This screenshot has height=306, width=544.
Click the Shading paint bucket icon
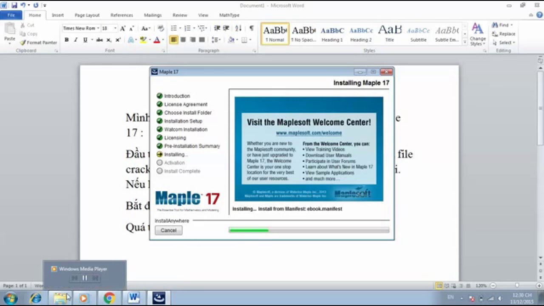231,40
